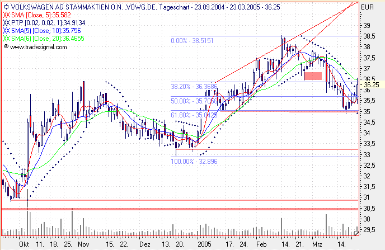This screenshot has height=250, width=385.
Task: Click the Nov label on the date axis
Action: coord(83,244)
